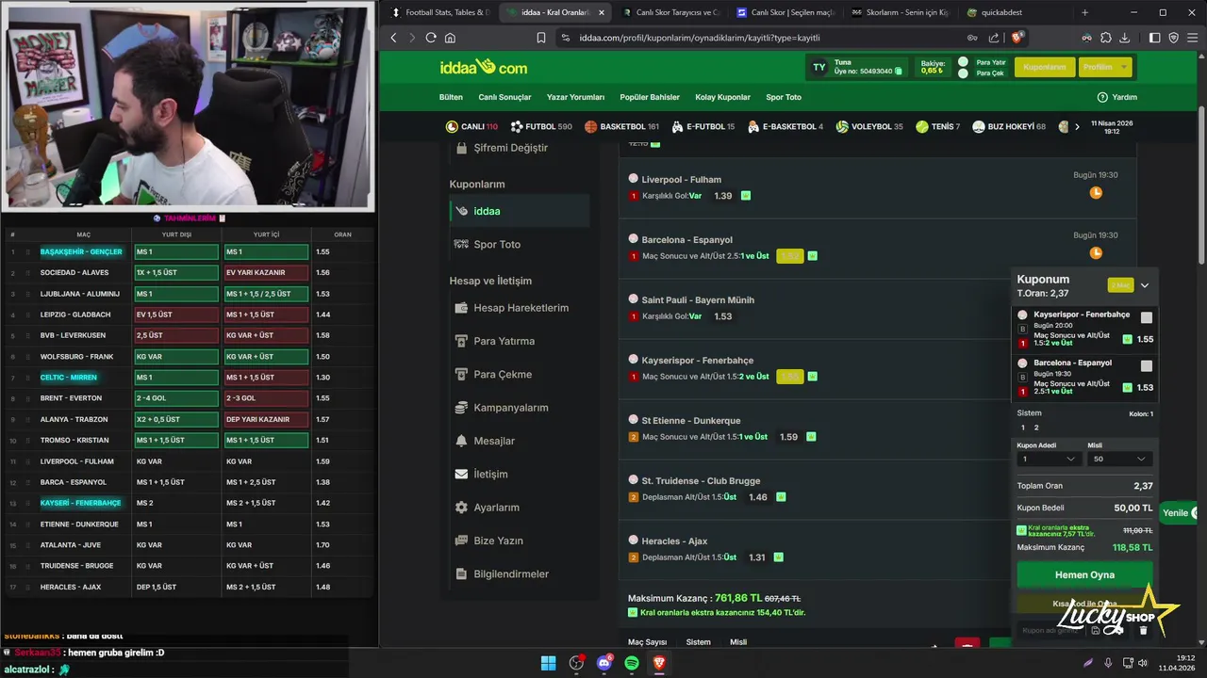The height and width of the screenshot is (678, 1207).
Task: Open the FUTBOL 590 category
Action: pyautogui.click(x=541, y=126)
